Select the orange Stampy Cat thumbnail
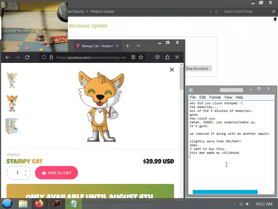The image size is (278, 209). coord(12,103)
